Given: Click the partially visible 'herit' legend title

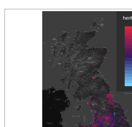Looking at the screenshot, I should click(127, 18).
